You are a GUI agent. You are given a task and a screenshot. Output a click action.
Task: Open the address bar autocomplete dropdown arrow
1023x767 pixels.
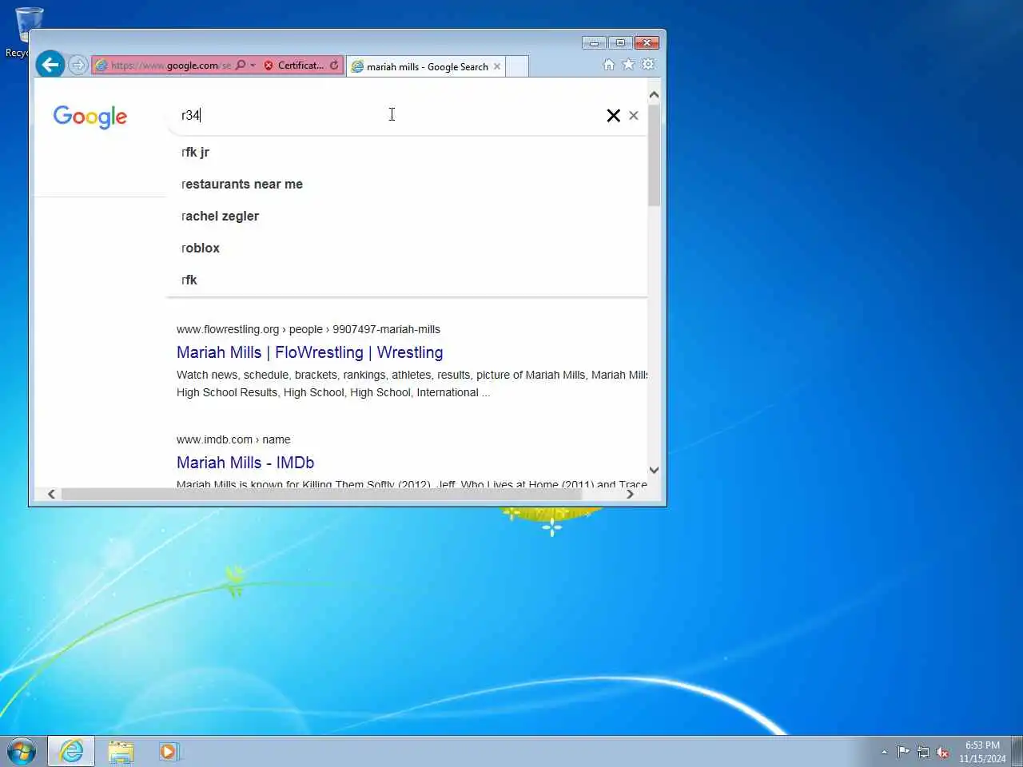pyautogui.click(x=253, y=66)
